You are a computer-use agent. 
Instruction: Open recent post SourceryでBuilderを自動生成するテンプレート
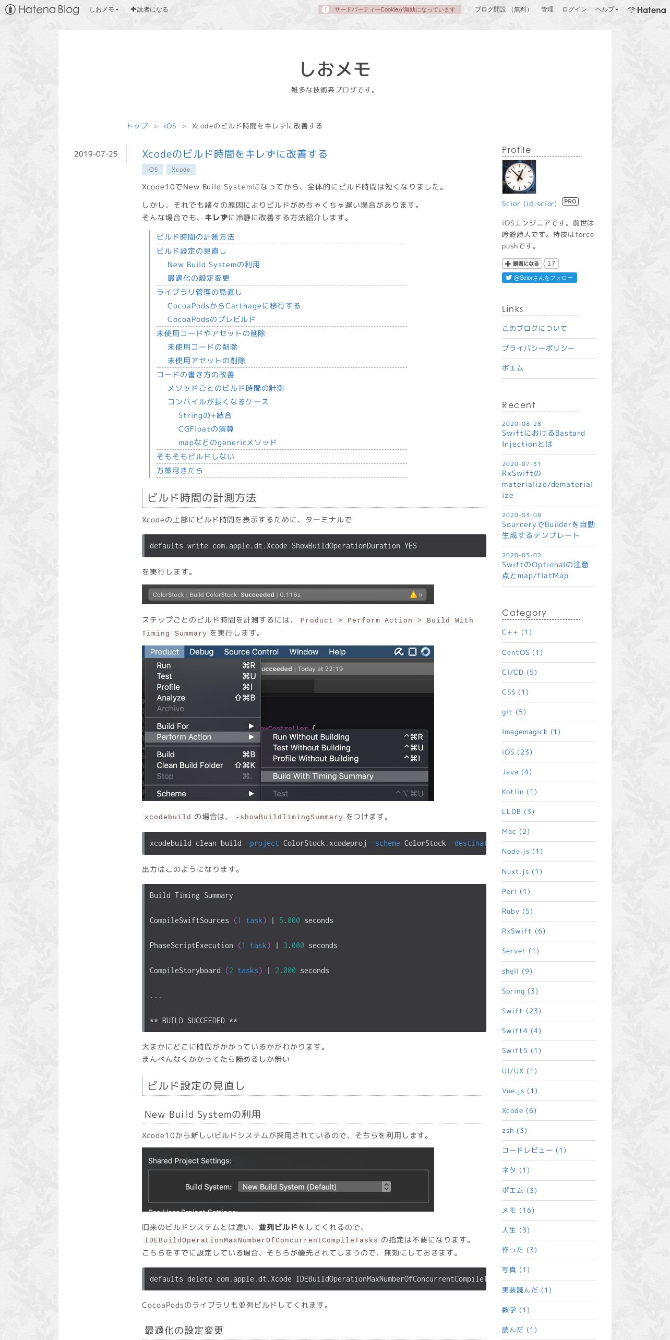click(548, 530)
